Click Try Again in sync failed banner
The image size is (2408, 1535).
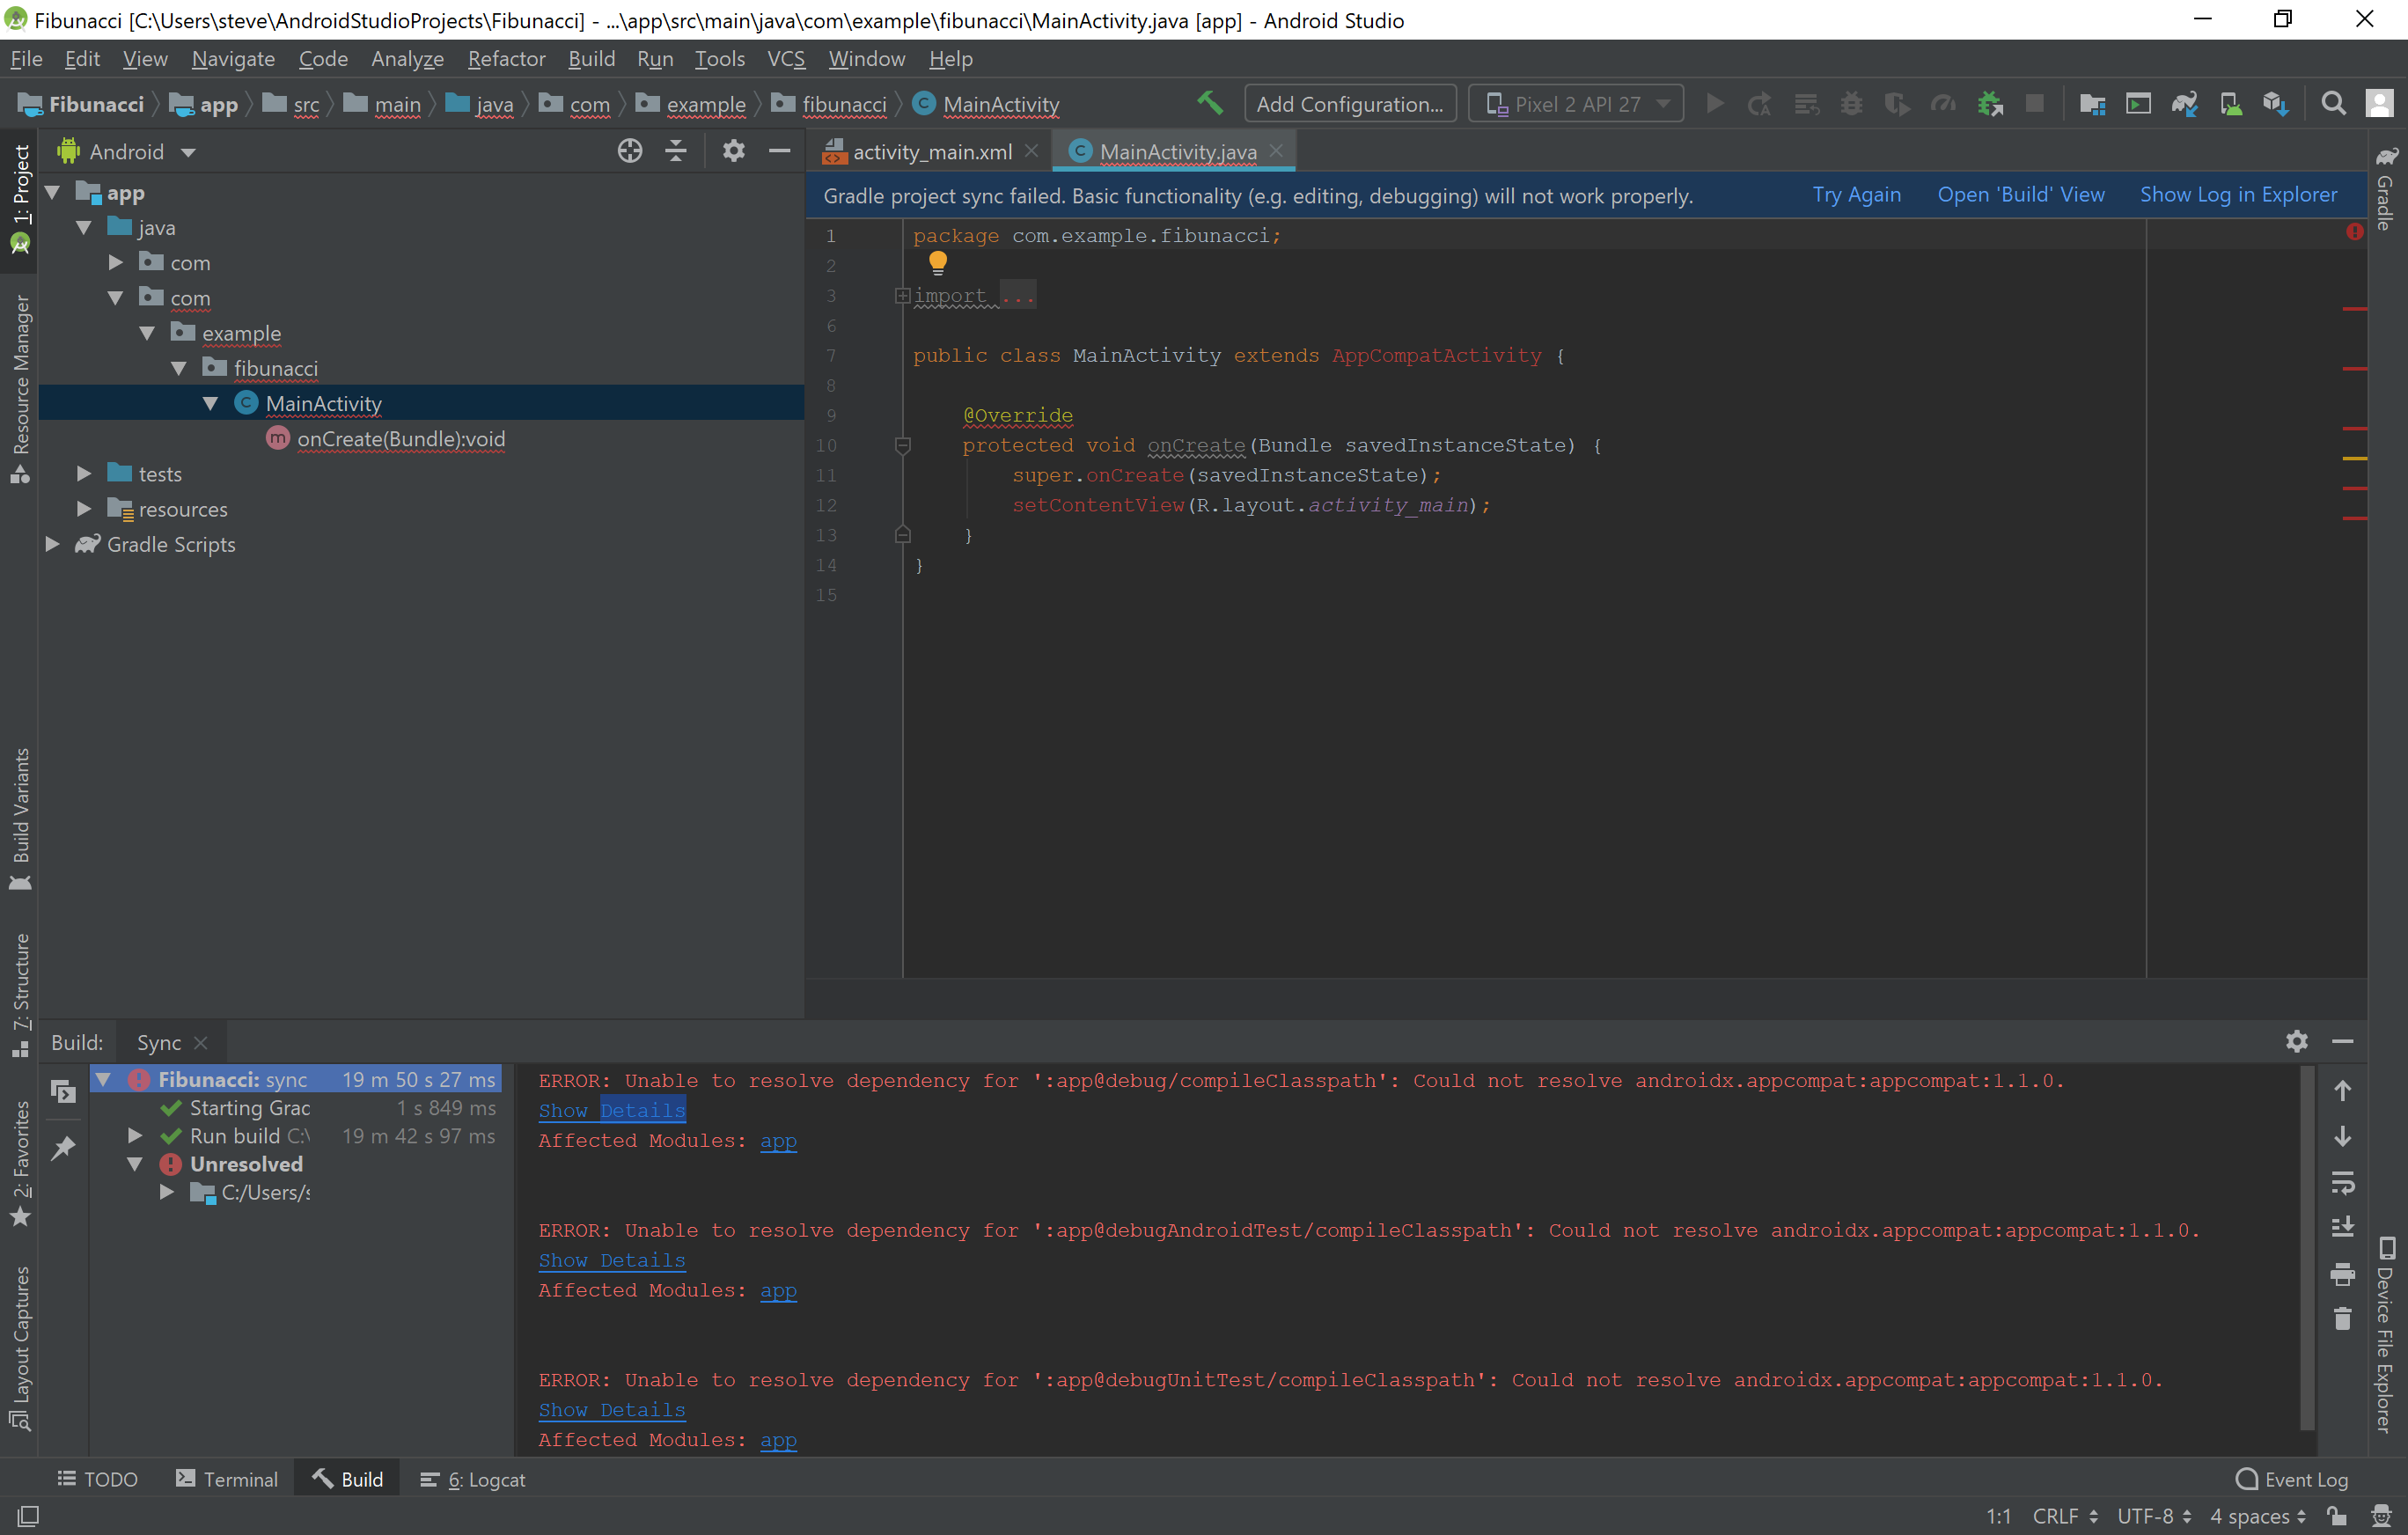click(1856, 195)
